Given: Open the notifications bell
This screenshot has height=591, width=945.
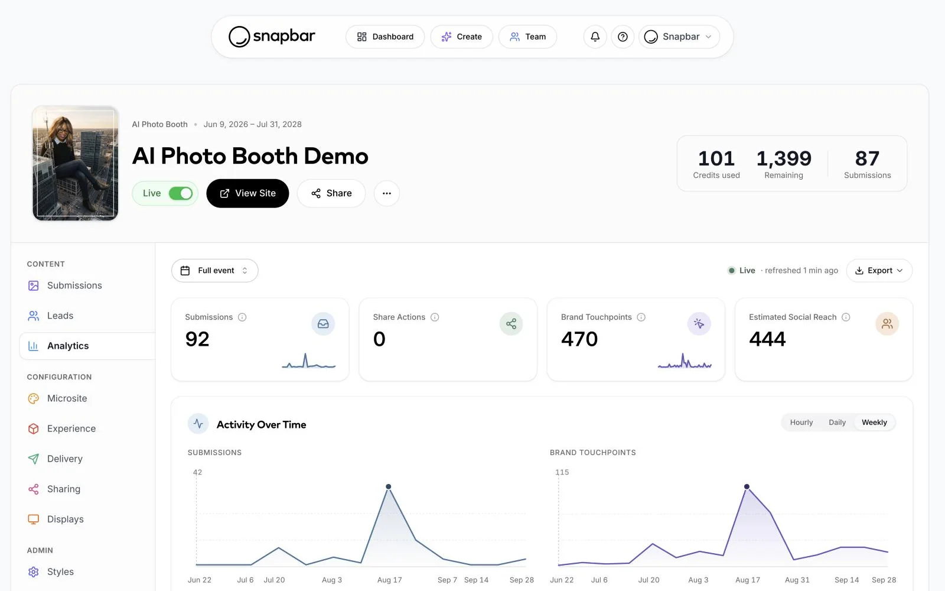Looking at the screenshot, I should [595, 37].
